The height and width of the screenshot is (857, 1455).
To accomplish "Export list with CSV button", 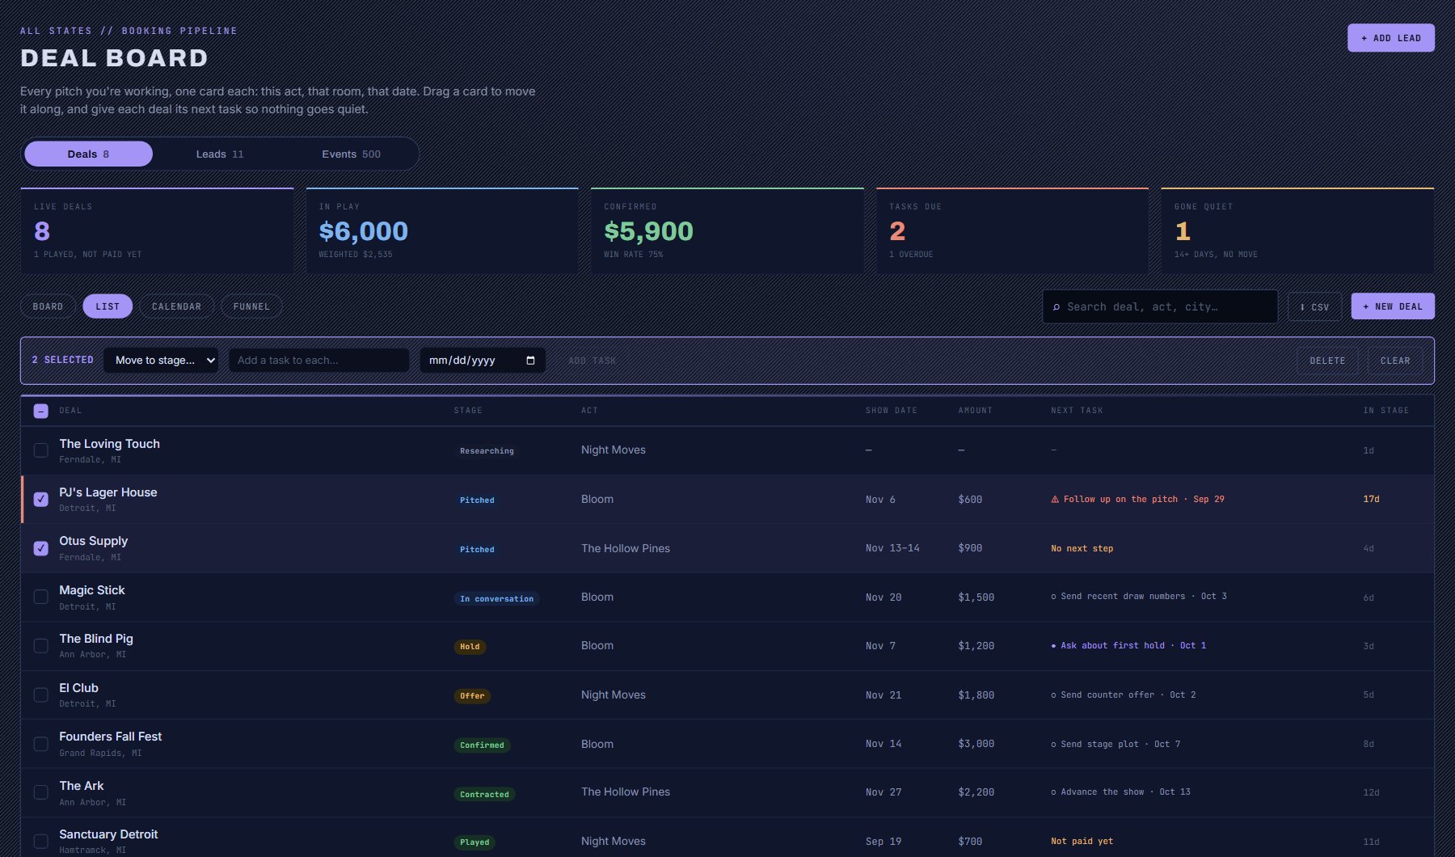I will [x=1314, y=306].
